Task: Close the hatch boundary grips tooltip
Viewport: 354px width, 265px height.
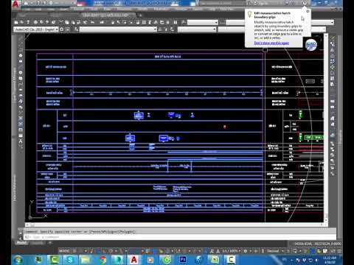Action: coord(308,11)
